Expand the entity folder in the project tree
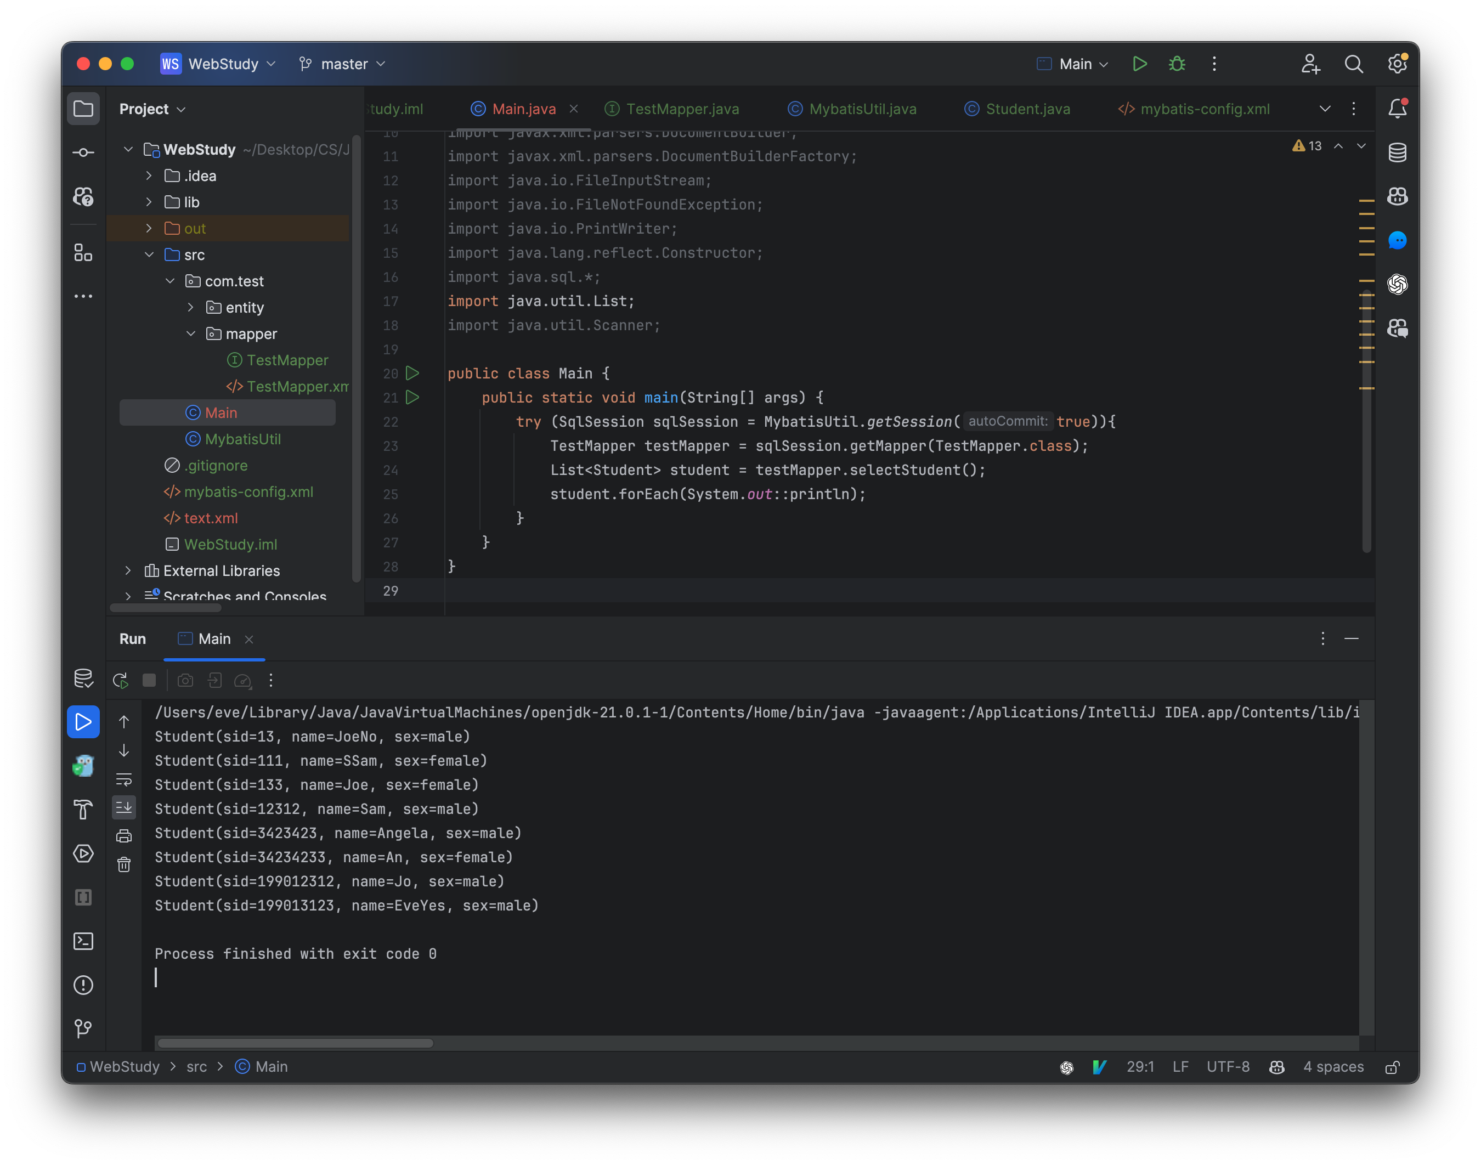Screen dimensions: 1481x1165 point(191,307)
